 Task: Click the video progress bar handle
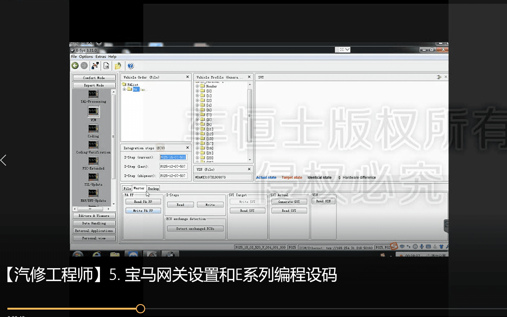point(140,308)
